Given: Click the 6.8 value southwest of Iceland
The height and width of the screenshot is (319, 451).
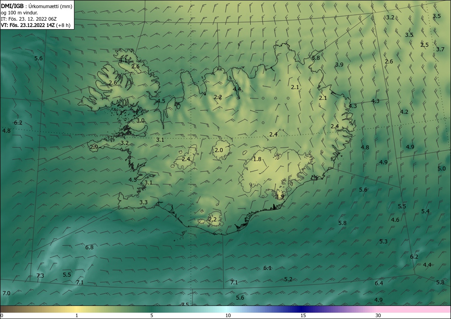Looking at the screenshot, I should [x=89, y=247].
